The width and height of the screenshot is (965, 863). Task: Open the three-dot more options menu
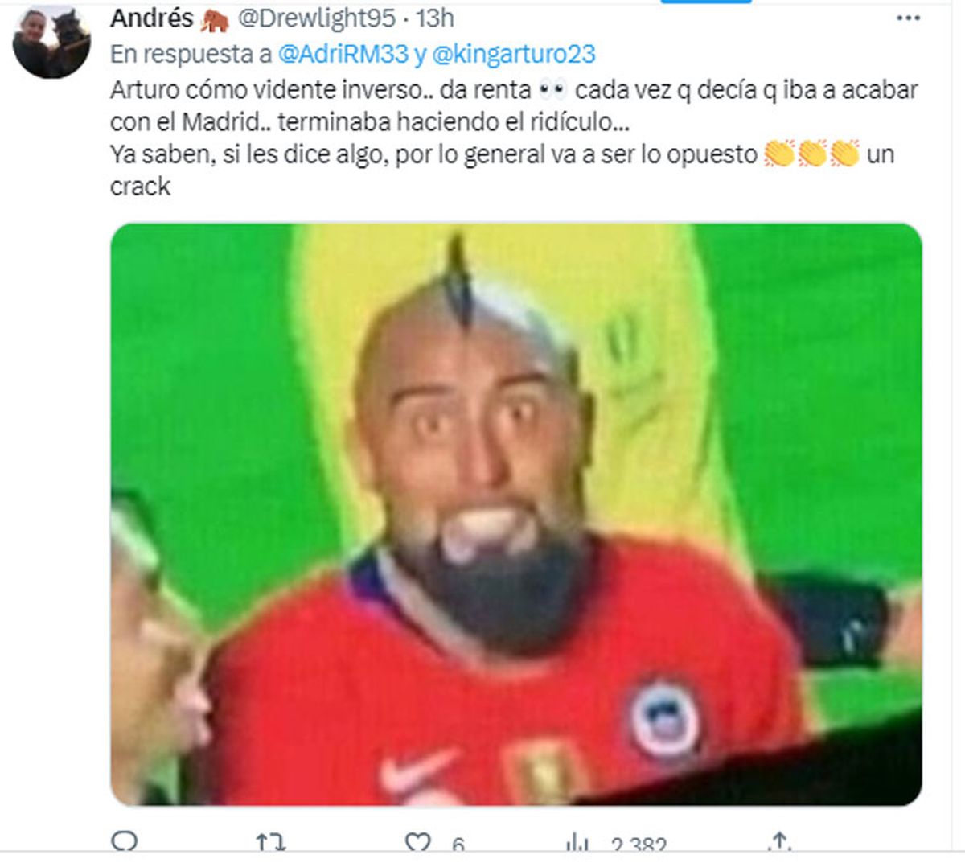click(x=908, y=18)
